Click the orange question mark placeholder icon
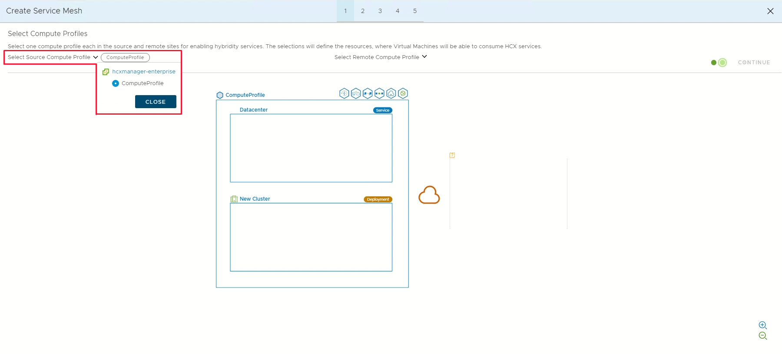The image size is (782, 354). coord(452,155)
